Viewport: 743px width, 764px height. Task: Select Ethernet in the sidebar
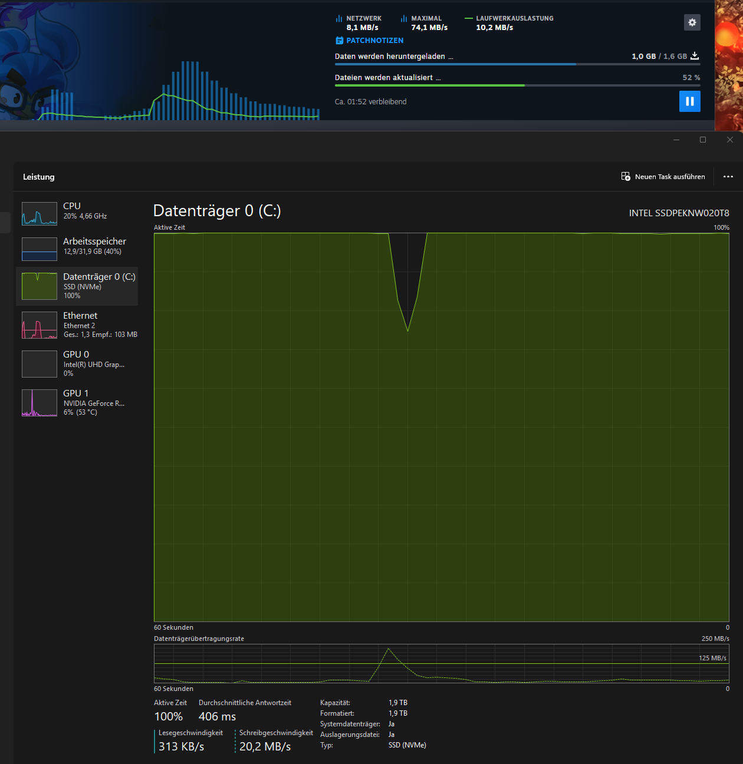[77, 325]
